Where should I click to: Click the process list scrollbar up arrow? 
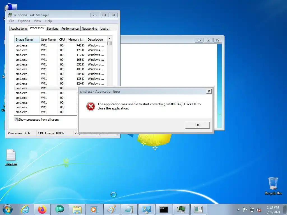point(110,39)
